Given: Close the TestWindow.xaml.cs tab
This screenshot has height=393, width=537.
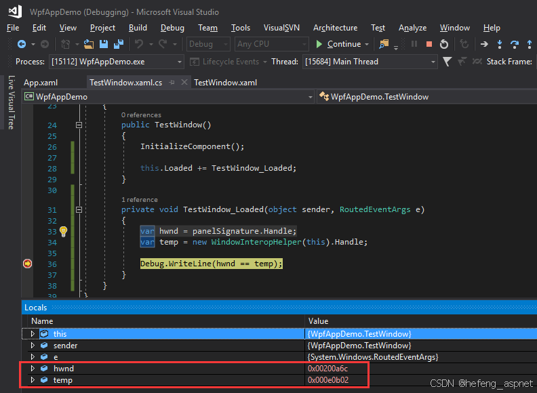Looking at the screenshot, I should coord(184,82).
